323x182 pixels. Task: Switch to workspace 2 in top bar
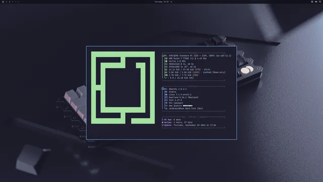point(9,2)
